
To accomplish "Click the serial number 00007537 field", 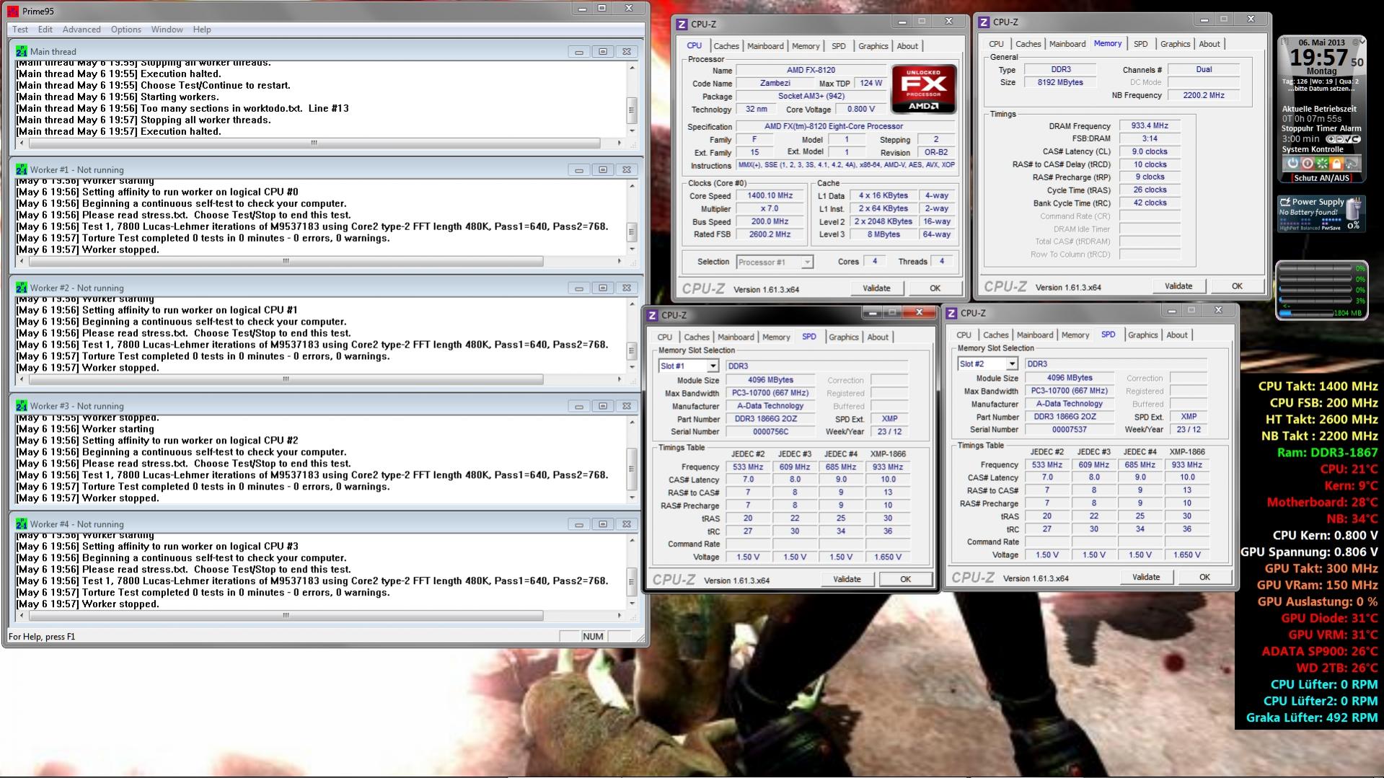I will point(1070,430).
